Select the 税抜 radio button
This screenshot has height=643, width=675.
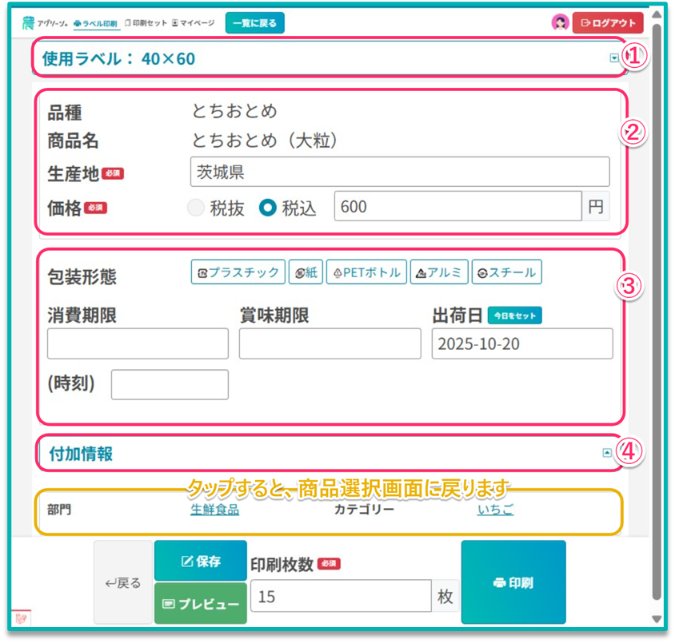point(196,208)
